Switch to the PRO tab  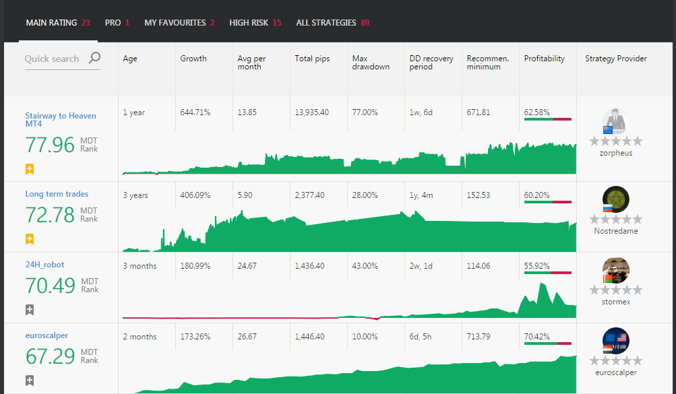[117, 23]
